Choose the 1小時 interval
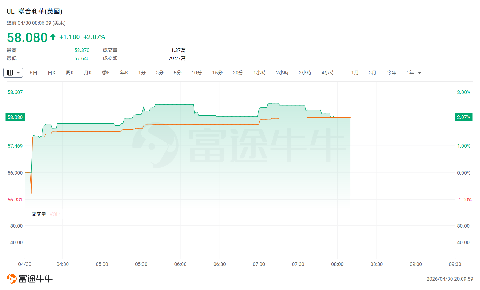480x290 pixels. 260,73
